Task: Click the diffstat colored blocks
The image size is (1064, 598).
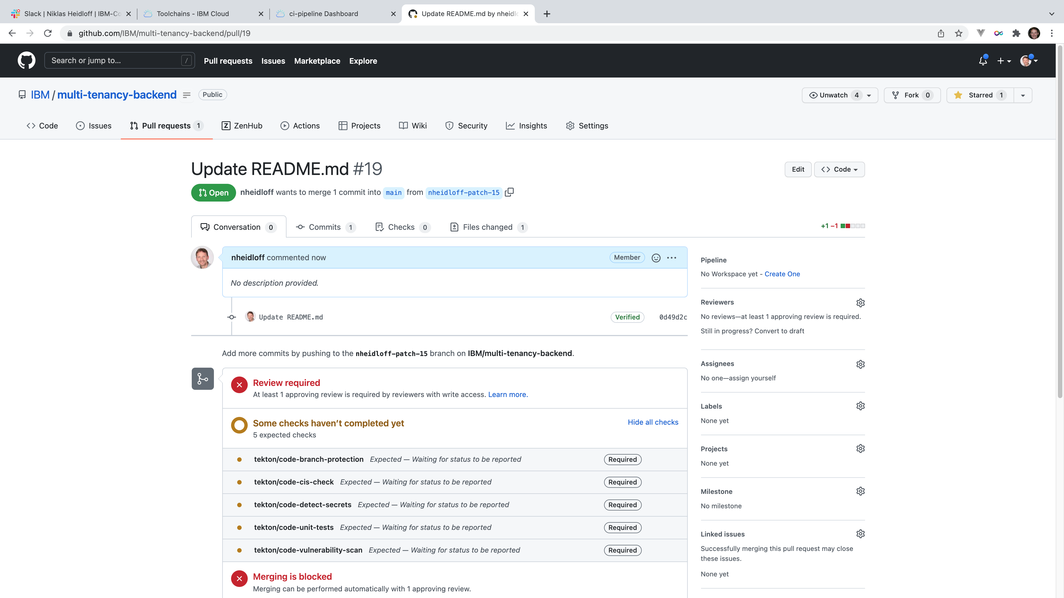Action: [853, 226]
